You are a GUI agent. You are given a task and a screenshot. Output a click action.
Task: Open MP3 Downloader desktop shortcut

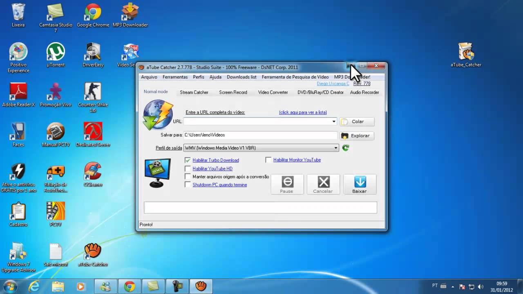point(130,16)
